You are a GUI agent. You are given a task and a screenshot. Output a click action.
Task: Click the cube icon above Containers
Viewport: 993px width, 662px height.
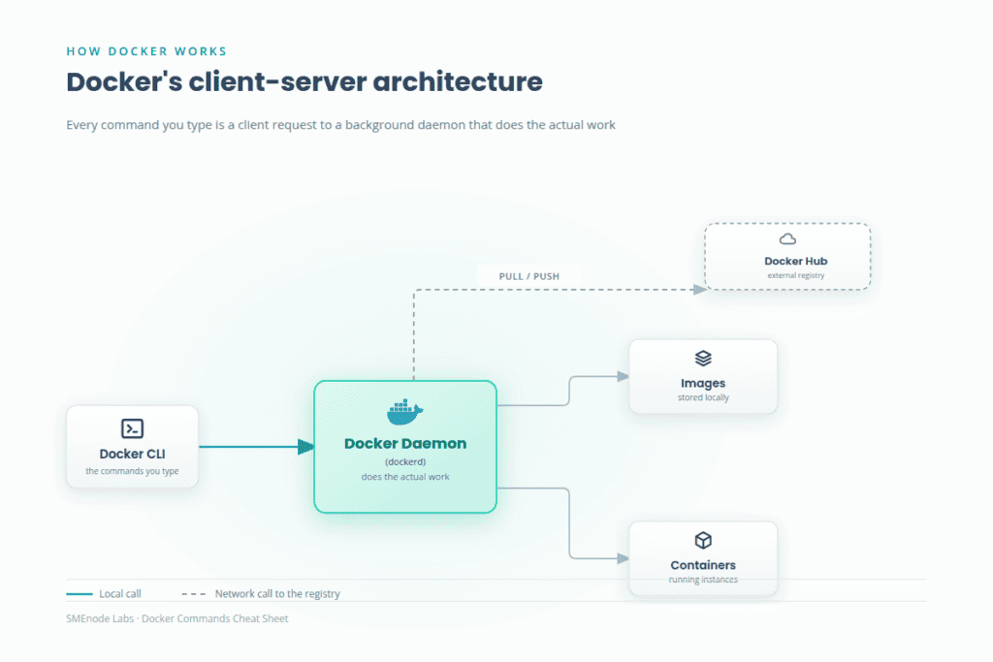tap(703, 541)
